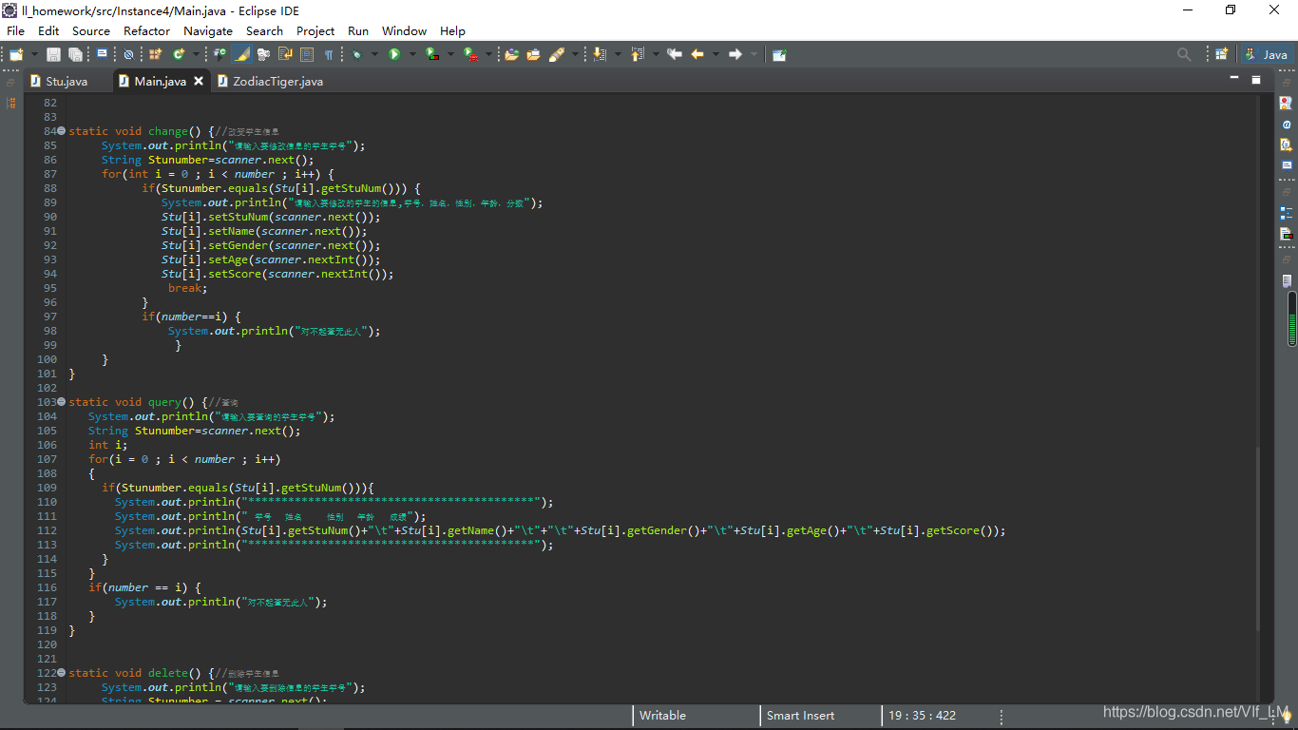Click the Open Perspective icon

1222,54
